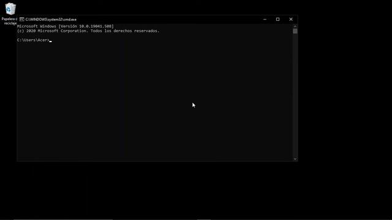
Task: Click the vertical scrollbar thumb in cmd
Action: click(295, 31)
